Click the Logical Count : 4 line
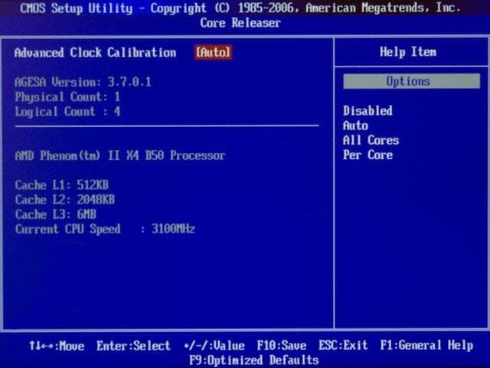The image size is (490, 368). tap(67, 112)
